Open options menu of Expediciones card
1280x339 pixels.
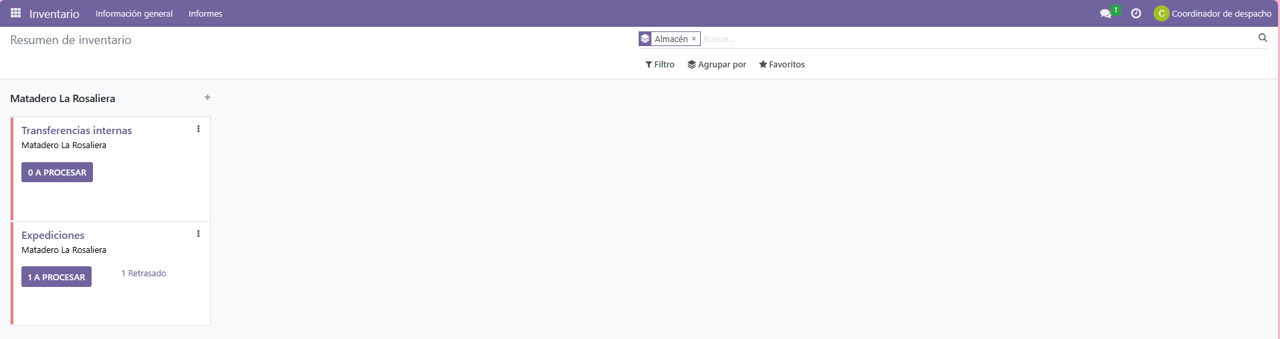coord(198,234)
